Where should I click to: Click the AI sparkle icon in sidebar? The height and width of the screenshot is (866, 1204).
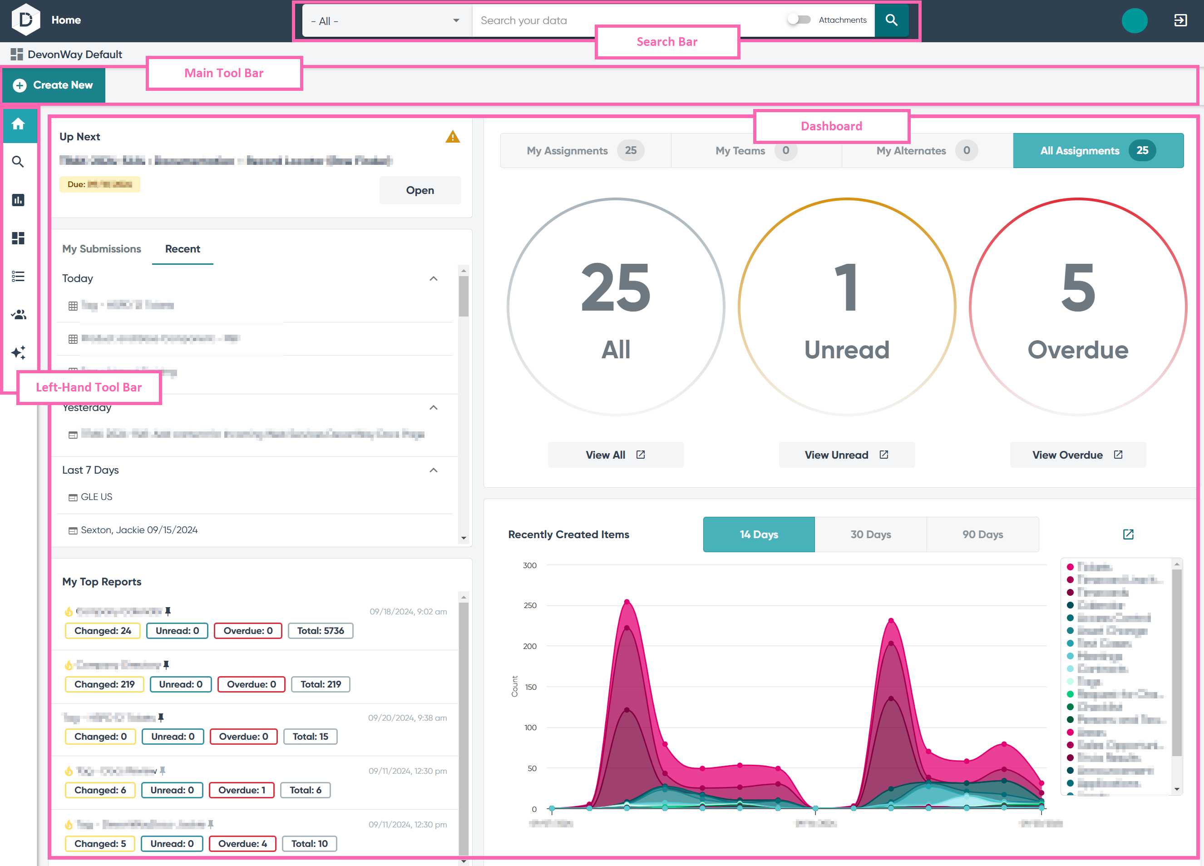[x=18, y=352]
